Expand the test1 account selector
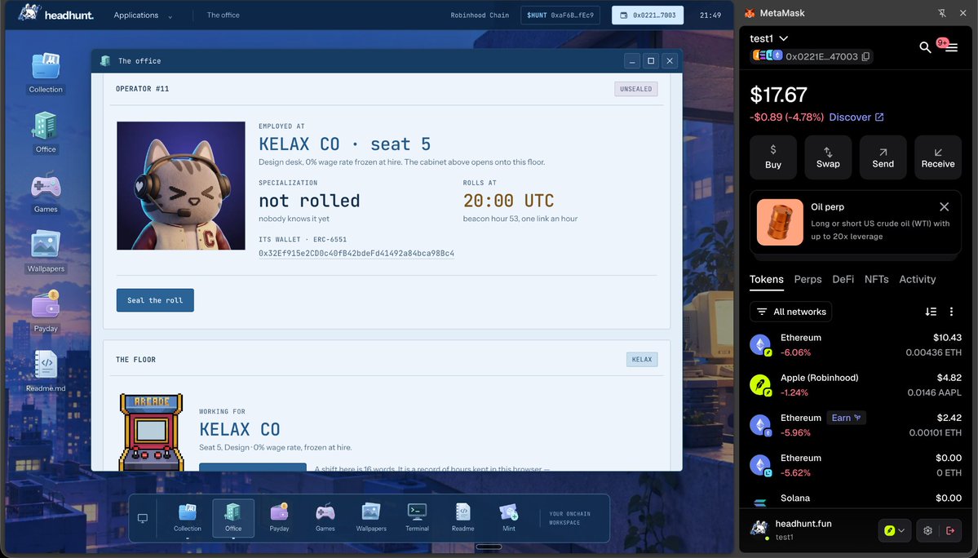The height and width of the screenshot is (558, 978). click(x=769, y=38)
